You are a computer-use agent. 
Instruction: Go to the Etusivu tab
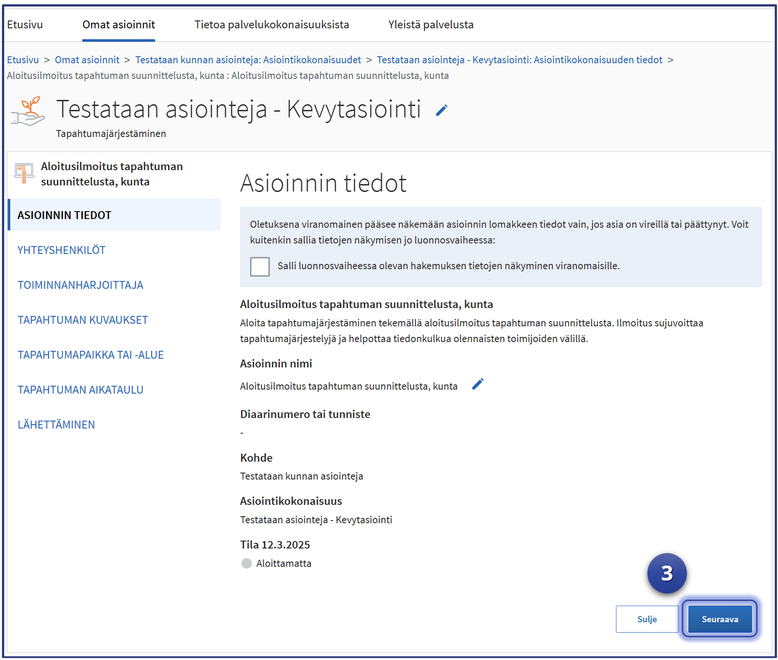(x=25, y=25)
